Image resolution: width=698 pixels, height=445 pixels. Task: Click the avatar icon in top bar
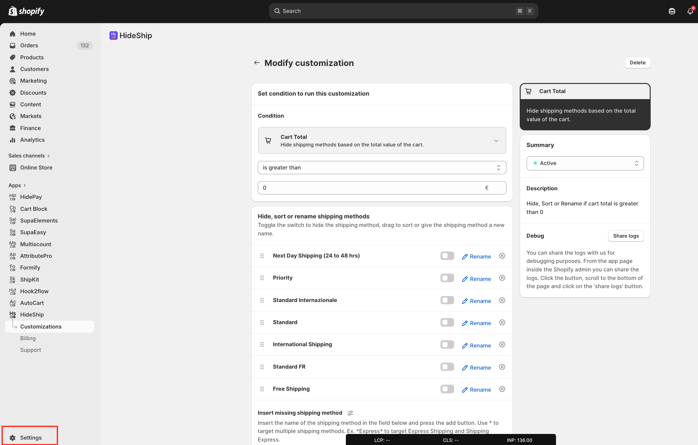672,11
